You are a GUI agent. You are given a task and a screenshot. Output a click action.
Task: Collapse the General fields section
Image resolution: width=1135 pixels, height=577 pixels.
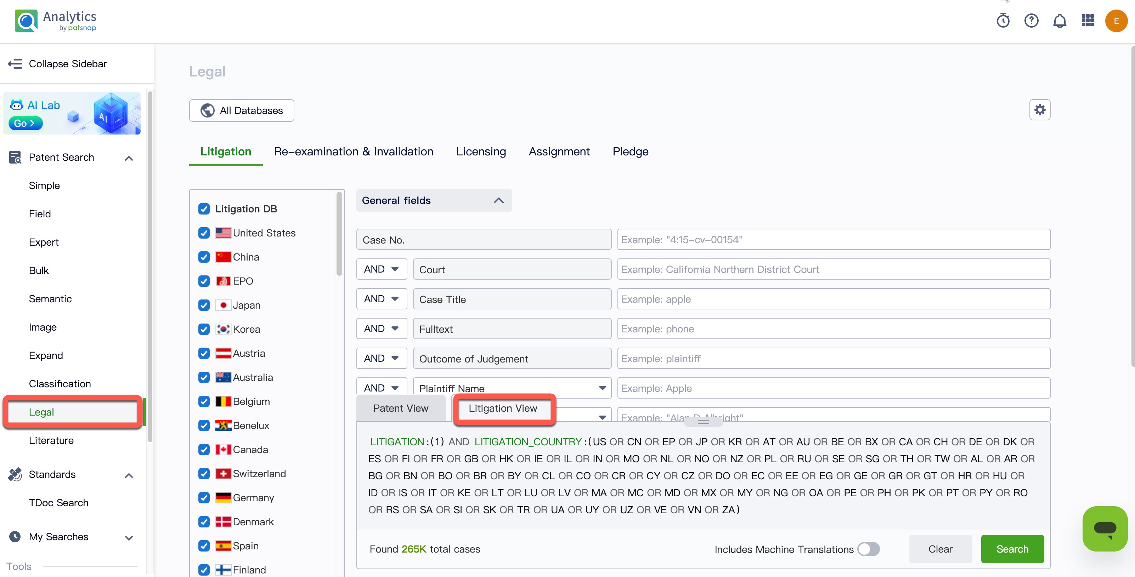click(498, 201)
